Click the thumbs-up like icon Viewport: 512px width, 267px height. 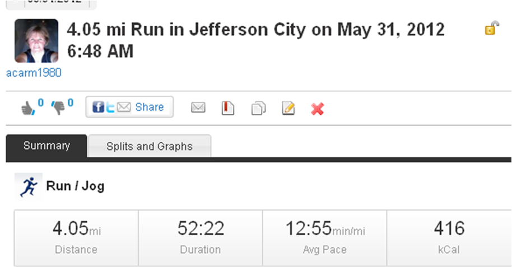tap(27, 107)
